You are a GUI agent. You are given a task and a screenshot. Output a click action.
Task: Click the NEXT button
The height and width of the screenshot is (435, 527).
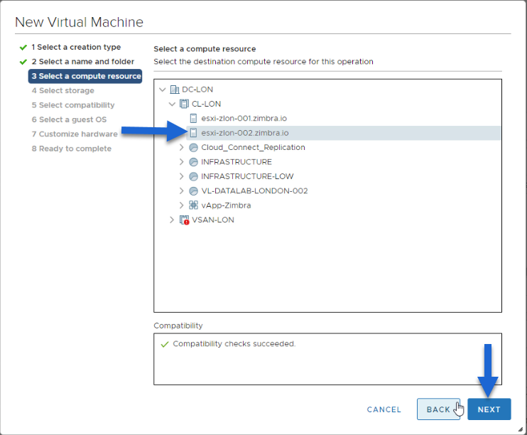(x=489, y=409)
